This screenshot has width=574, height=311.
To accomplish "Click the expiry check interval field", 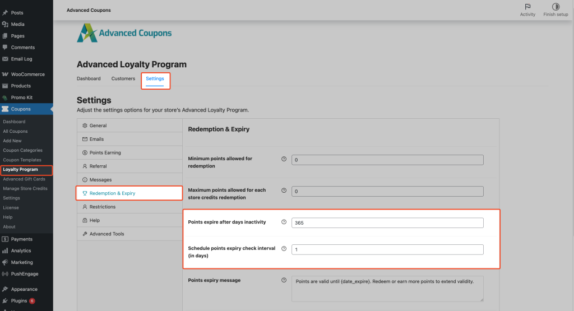I will tap(387, 249).
